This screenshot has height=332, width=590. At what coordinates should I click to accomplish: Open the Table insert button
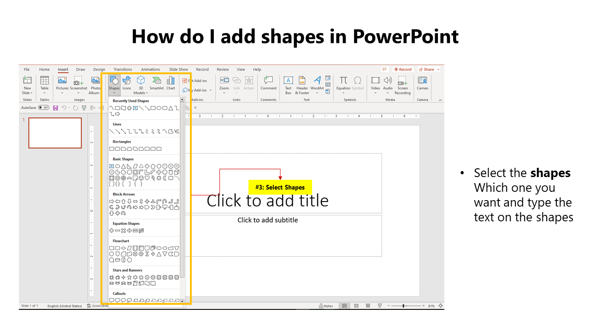44,85
